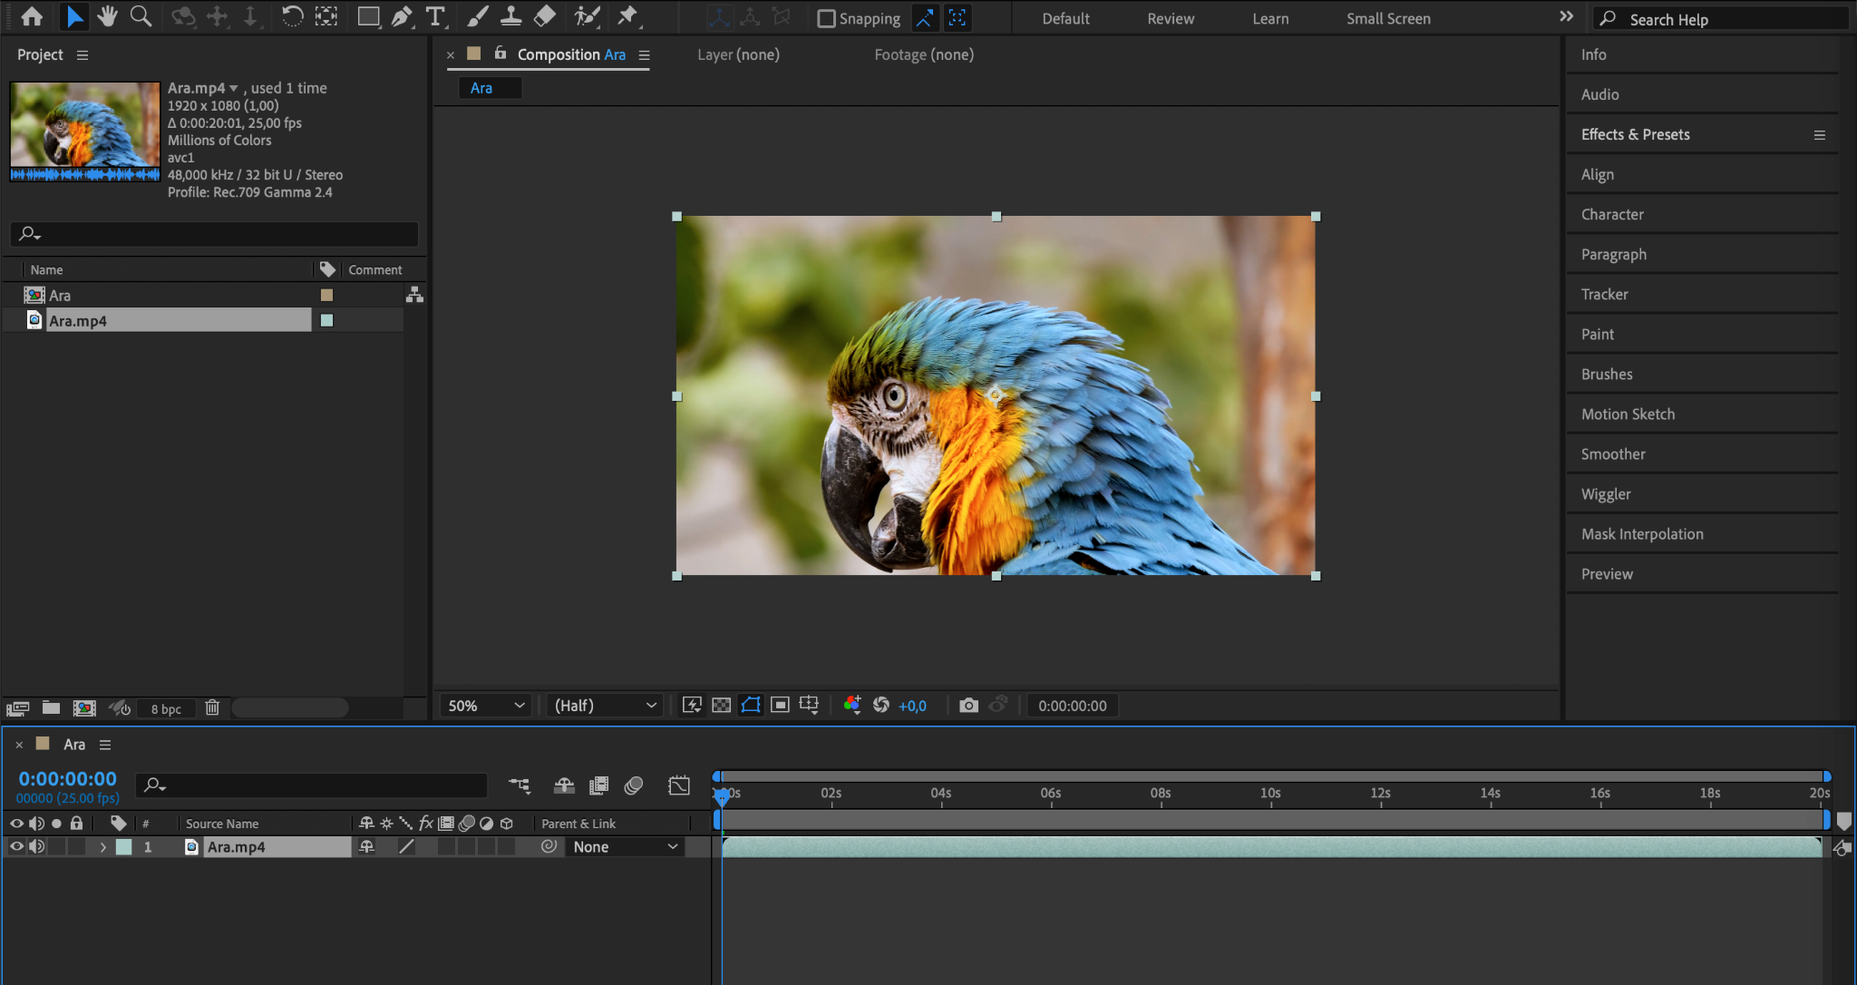The image size is (1857, 985).
Task: Hide the Ara.mp4 layer video
Action: pos(16,846)
